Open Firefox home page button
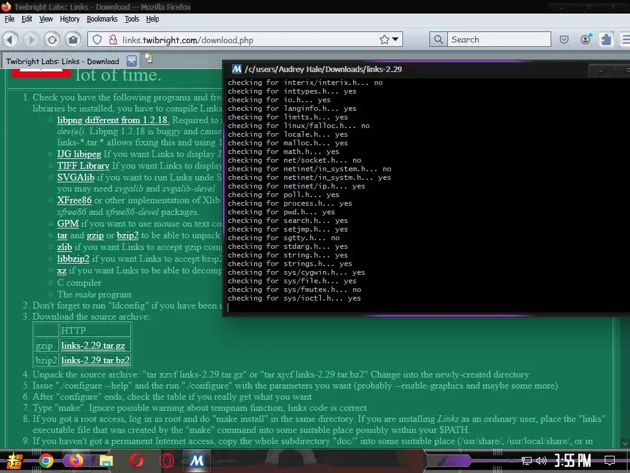This screenshot has height=473, width=630. point(73,39)
